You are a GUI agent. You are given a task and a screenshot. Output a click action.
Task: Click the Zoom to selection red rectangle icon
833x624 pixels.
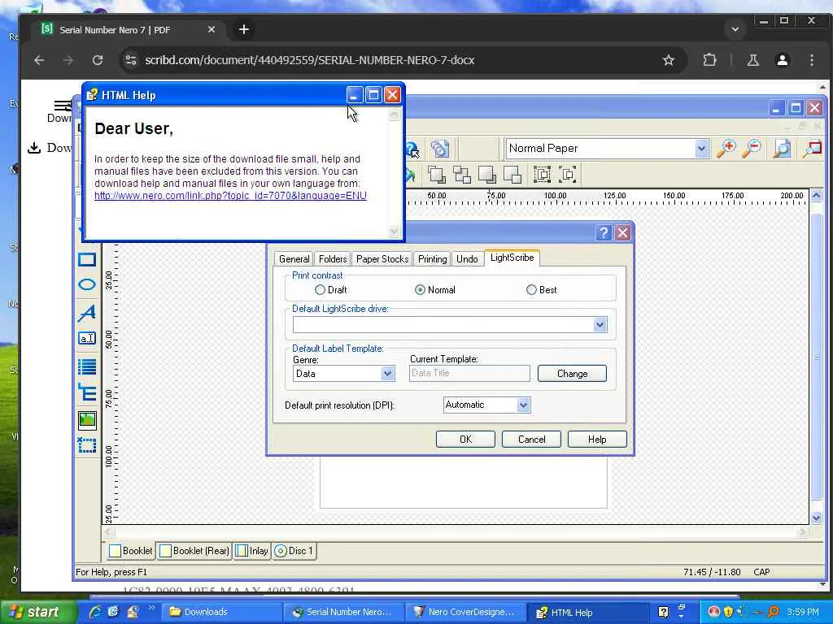click(x=811, y=149)
